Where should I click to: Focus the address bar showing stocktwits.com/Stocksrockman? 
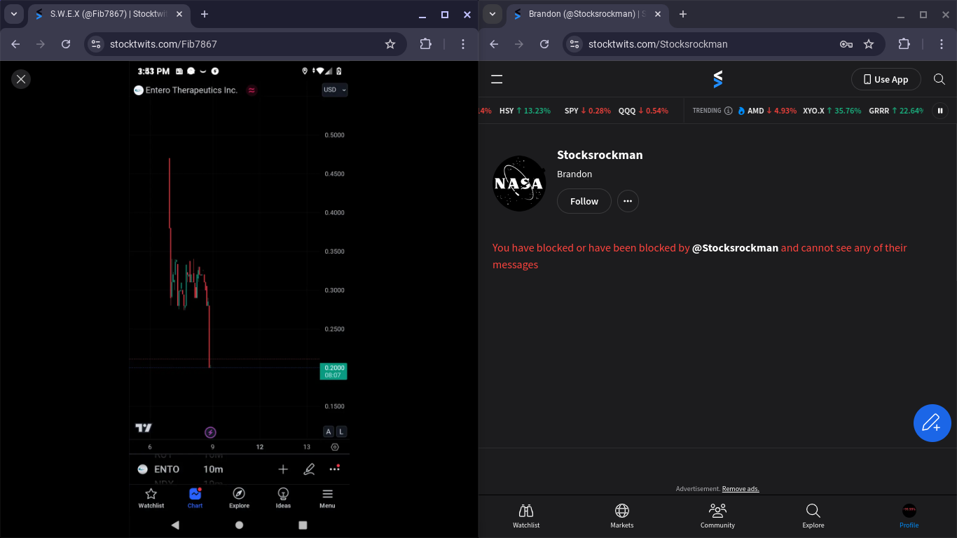pyautogui.click(x=724, y=44)
